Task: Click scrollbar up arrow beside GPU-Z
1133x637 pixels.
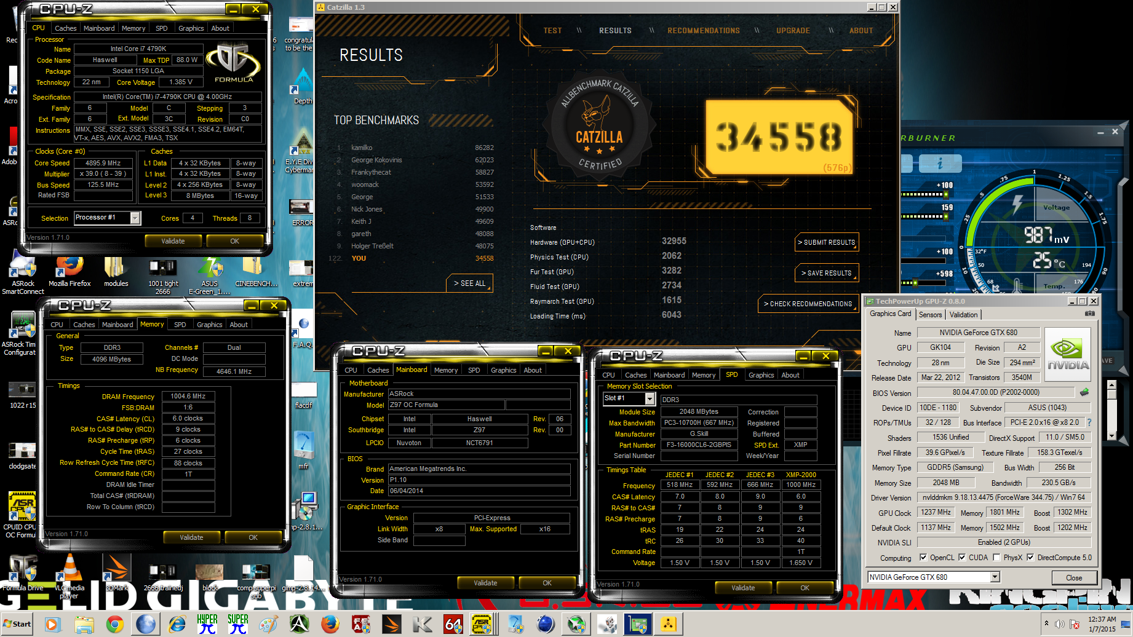Action: click(1111, 385)
